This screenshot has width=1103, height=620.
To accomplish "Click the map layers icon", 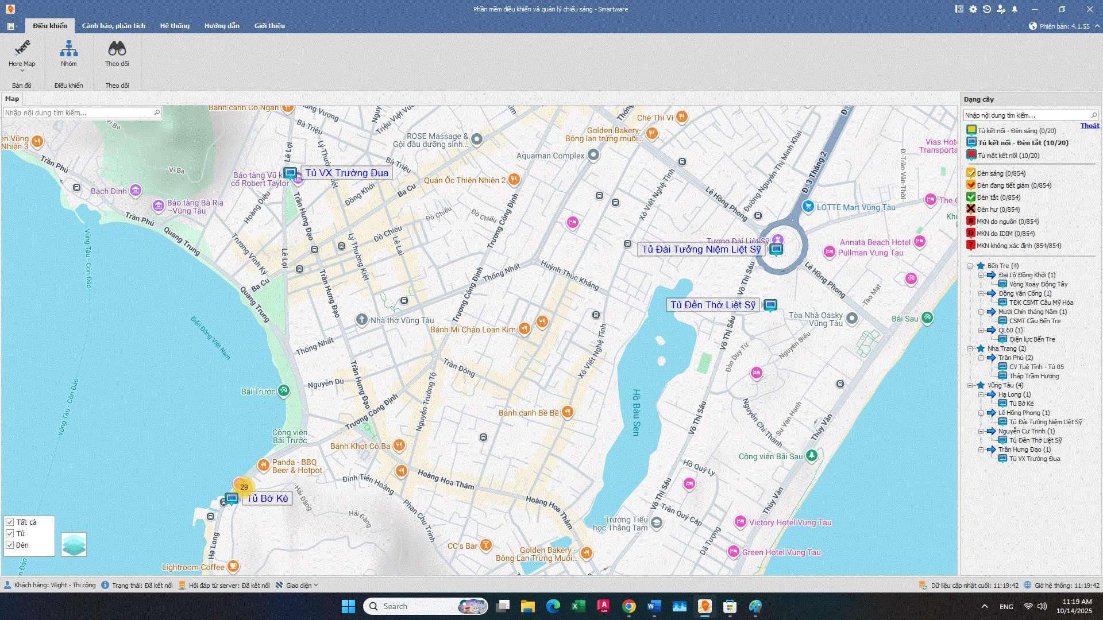I will pos(74,544).
